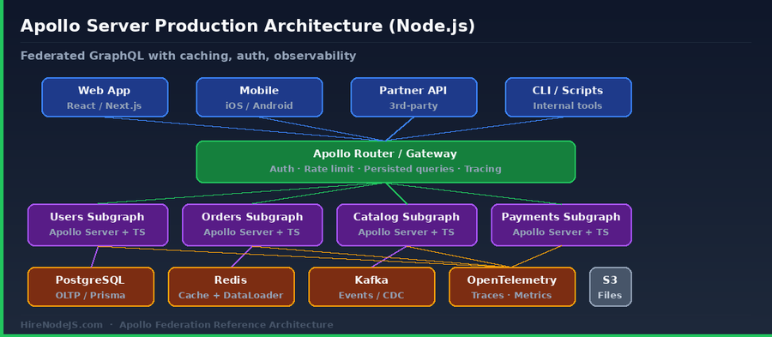
Task: Click the Redis cache box
Action: coord(232,286)
